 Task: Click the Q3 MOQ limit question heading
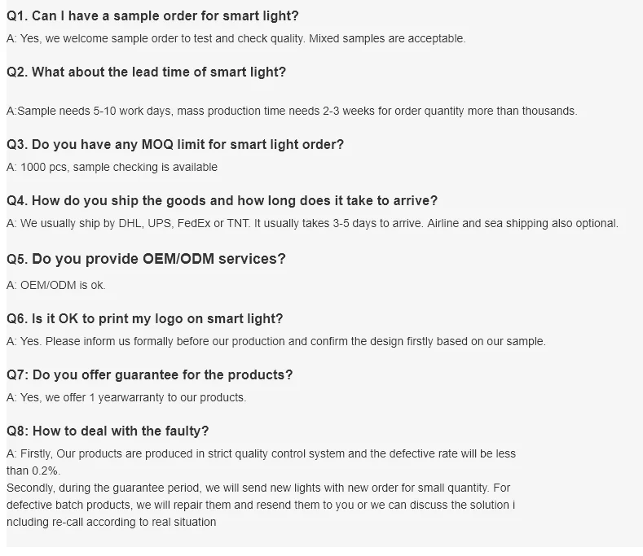pos(175,145)
